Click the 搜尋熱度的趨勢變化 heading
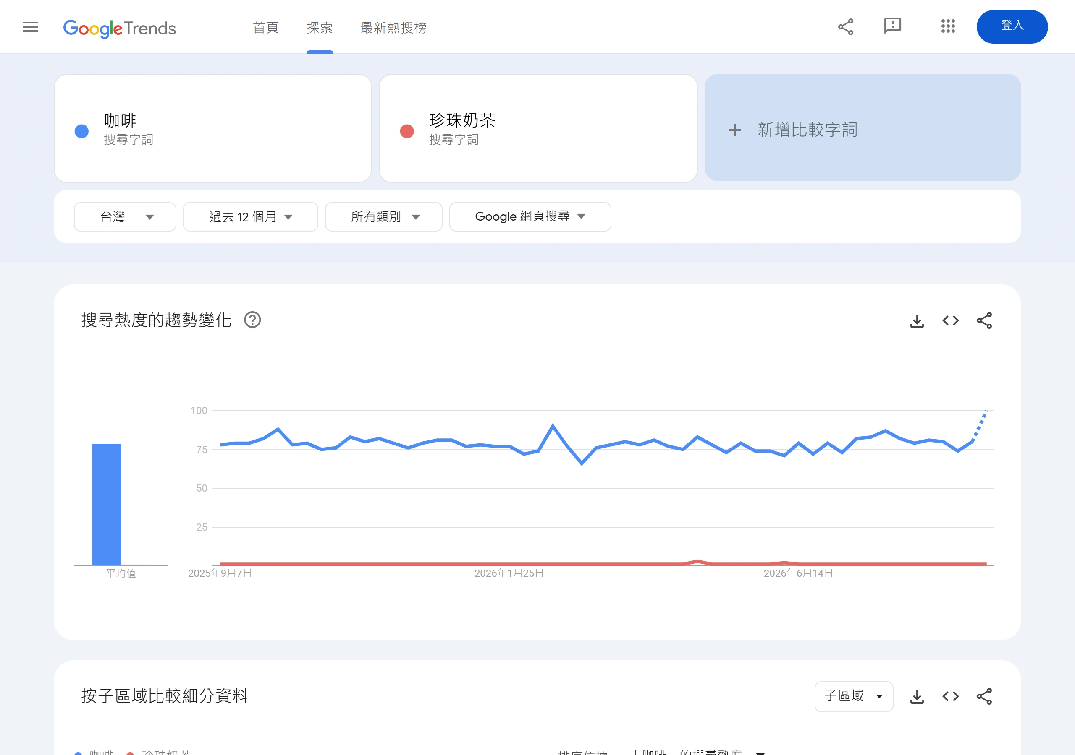The height and width of the screenshot is (755, 1075). [156, 320]
